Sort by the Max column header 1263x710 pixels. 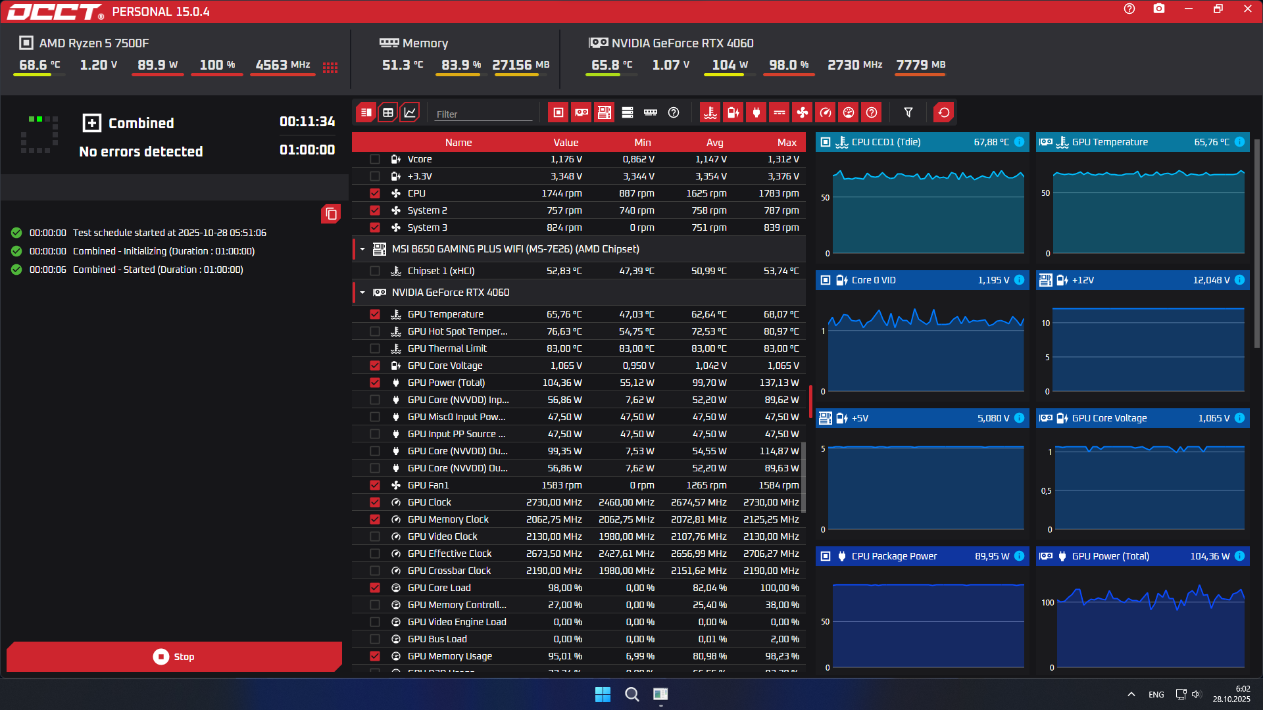pyautogui.click(x=787, y=142)
